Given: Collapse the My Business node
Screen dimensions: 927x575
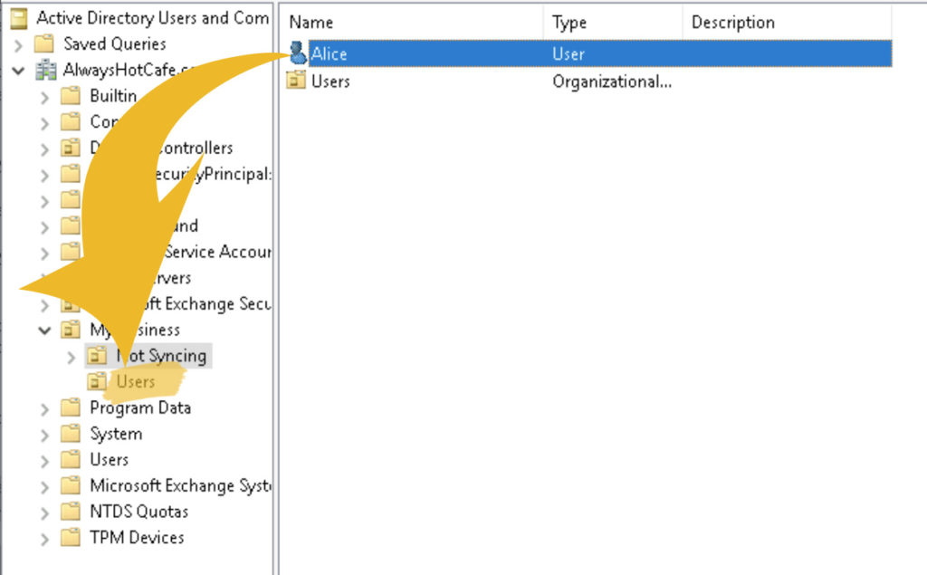Looking at the screenshot, I should point(44,330).
